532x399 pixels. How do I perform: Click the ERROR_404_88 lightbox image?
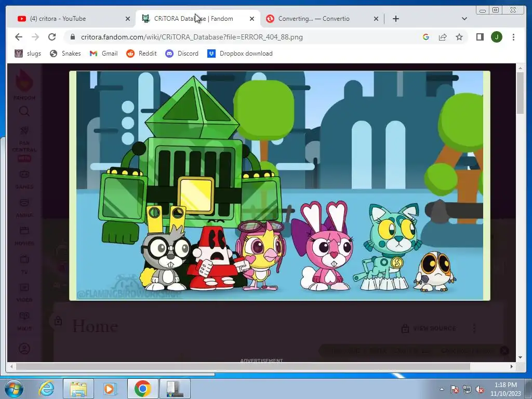coord(280,185)
